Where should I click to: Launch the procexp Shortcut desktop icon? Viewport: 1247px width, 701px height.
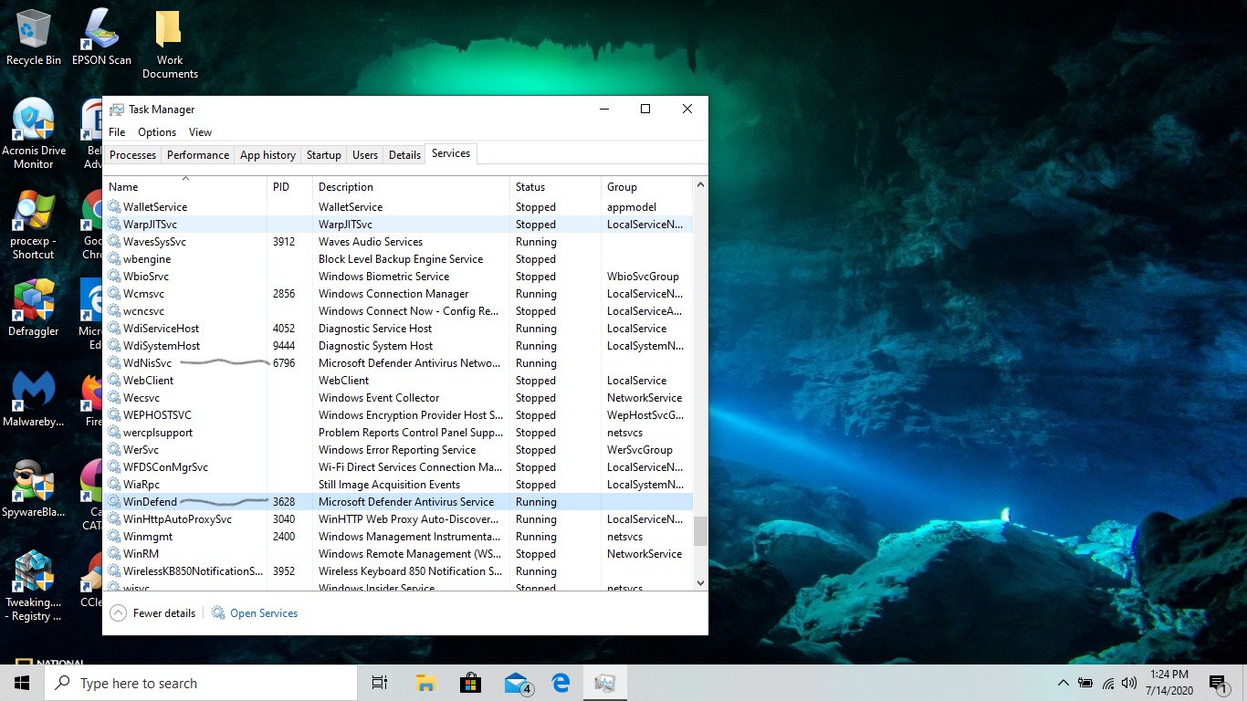34,225
